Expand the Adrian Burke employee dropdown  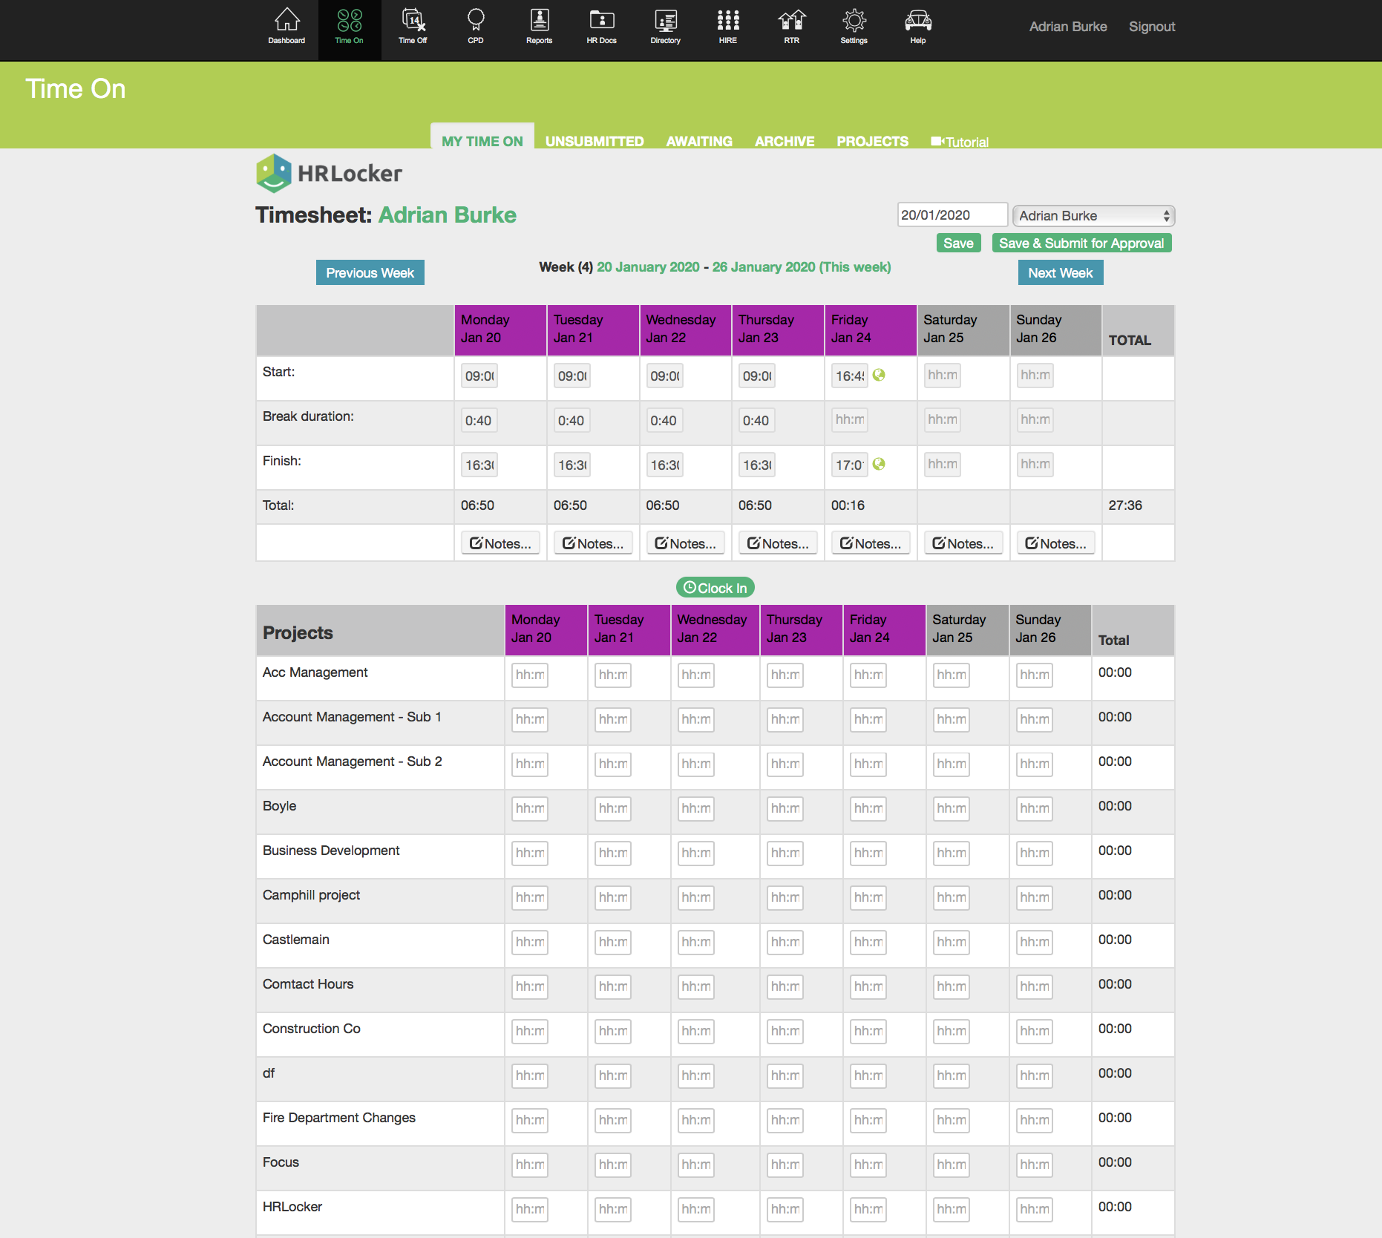[1093, 215]
